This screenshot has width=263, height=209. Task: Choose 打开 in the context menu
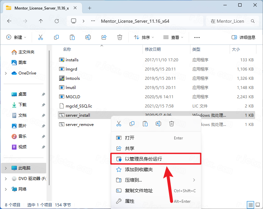156,138
